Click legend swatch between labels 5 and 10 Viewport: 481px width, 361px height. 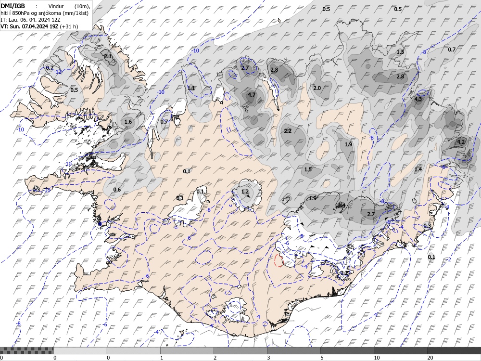(347, 350)
